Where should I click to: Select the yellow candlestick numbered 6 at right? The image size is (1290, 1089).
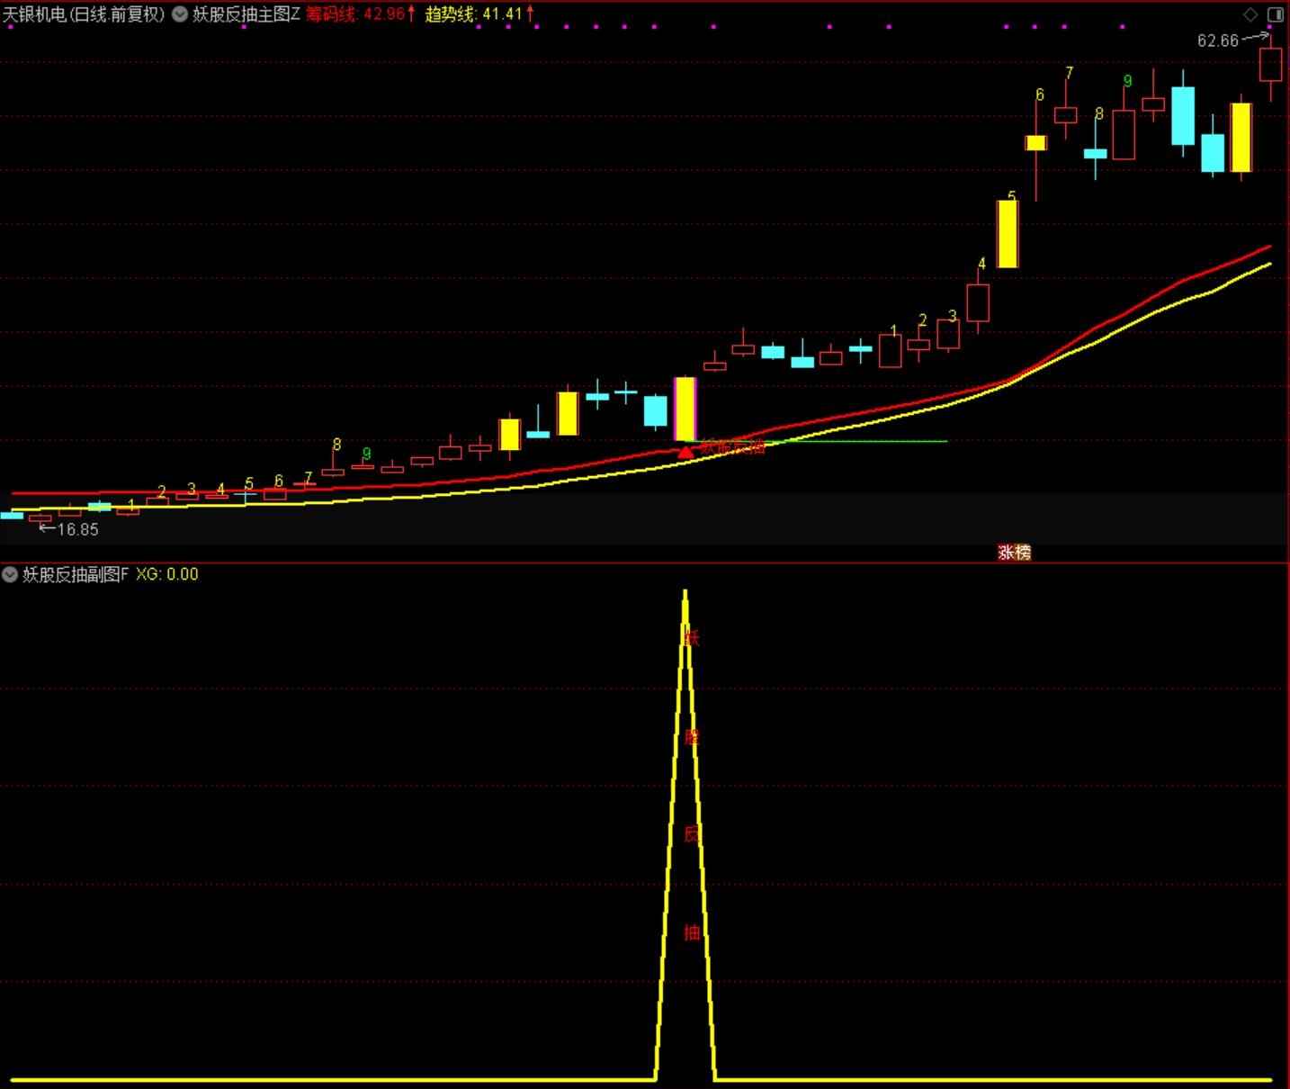[1036, 143]
